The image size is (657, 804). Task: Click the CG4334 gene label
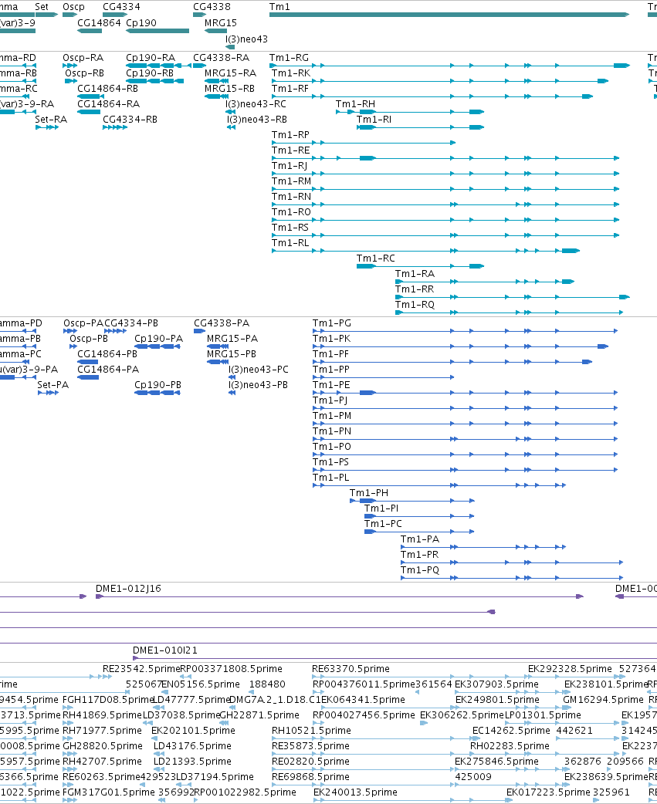pyautogui.click(x=121, y=7)
